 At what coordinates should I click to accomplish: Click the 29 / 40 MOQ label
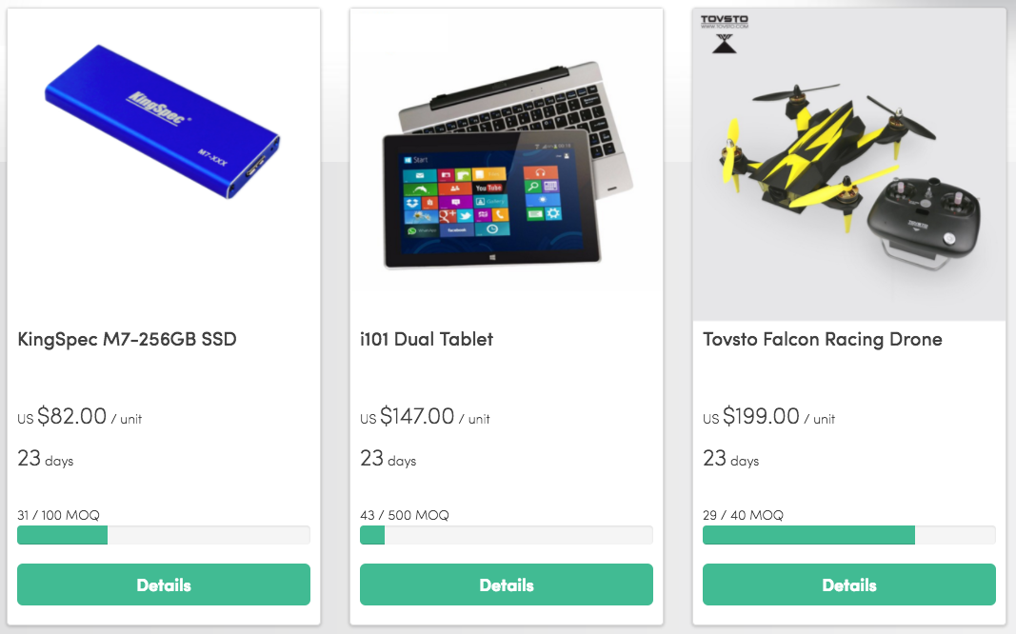(x=743, y=516)
